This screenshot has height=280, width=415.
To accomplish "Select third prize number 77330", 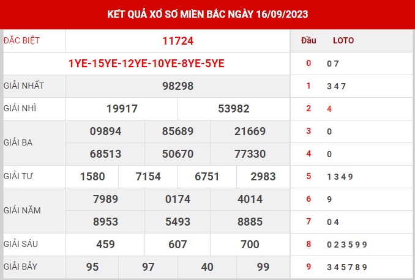I will point(250,154).
